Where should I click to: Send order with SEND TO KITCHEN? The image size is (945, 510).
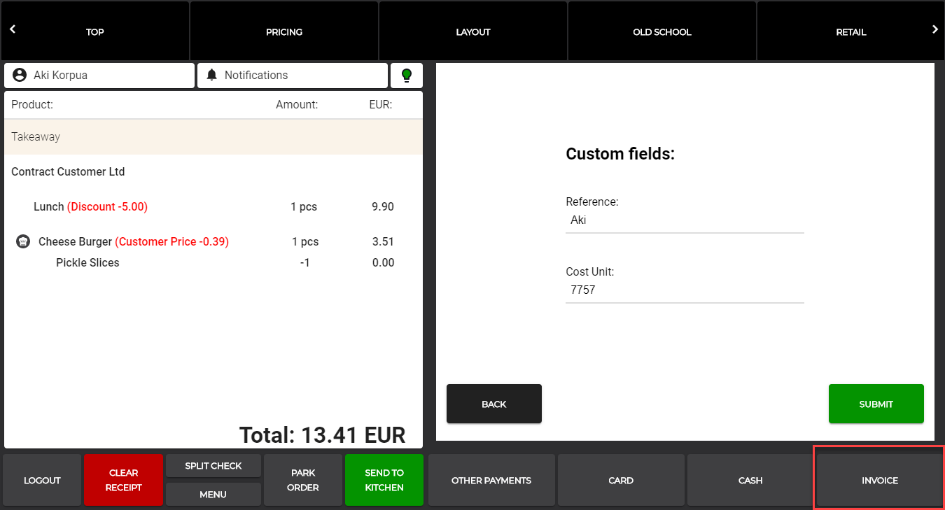[x=384, y=480]
